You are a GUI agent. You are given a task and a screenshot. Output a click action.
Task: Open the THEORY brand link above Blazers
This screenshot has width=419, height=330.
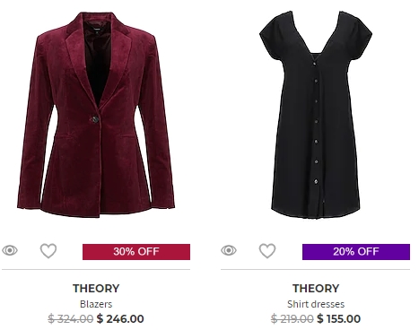[x=96, y=289]
